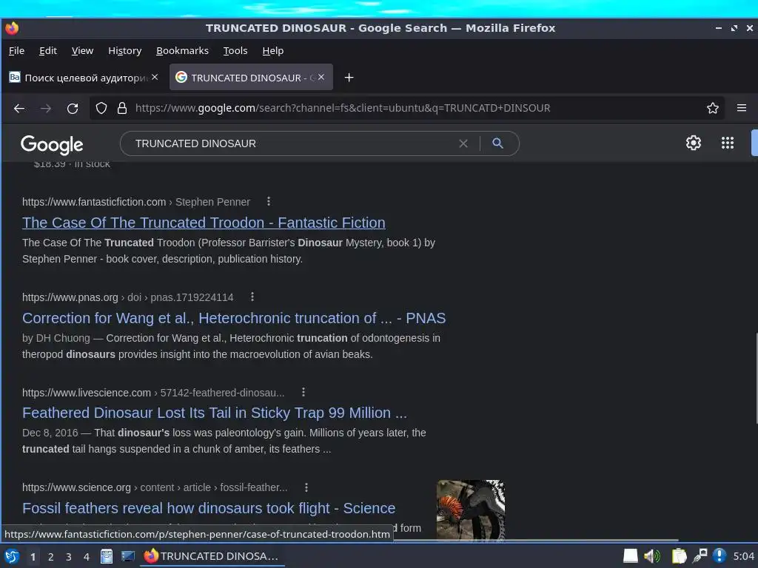Screen dimensions: 758x568
Task: Open the Edit menu
Action: coord(48,51)
